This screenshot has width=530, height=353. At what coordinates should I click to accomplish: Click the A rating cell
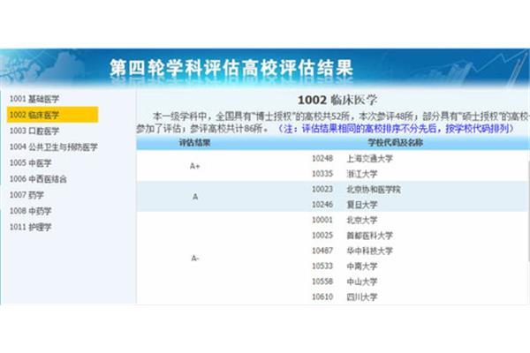(x=195, y=197)
